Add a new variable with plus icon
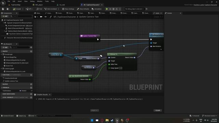The height and width of the screenshot is (123, 219). coord(31,88)
